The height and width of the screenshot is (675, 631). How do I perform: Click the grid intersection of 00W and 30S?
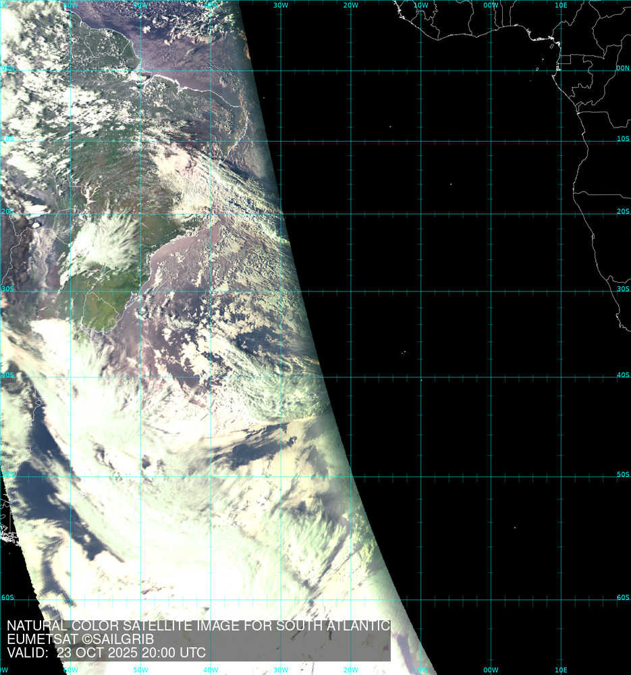tap(491, 292)
